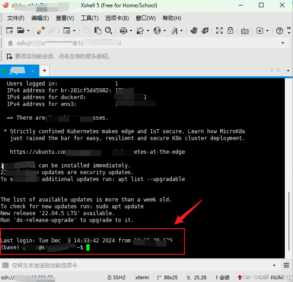This screenshot has width=293, height=282.
Task: Click the keyboard key-mapping icon
Action: 244,31
